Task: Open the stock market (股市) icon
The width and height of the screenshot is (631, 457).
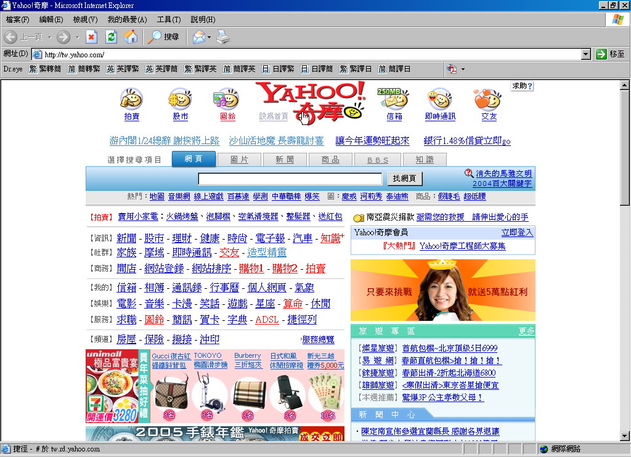Action: tap(180, 99)
